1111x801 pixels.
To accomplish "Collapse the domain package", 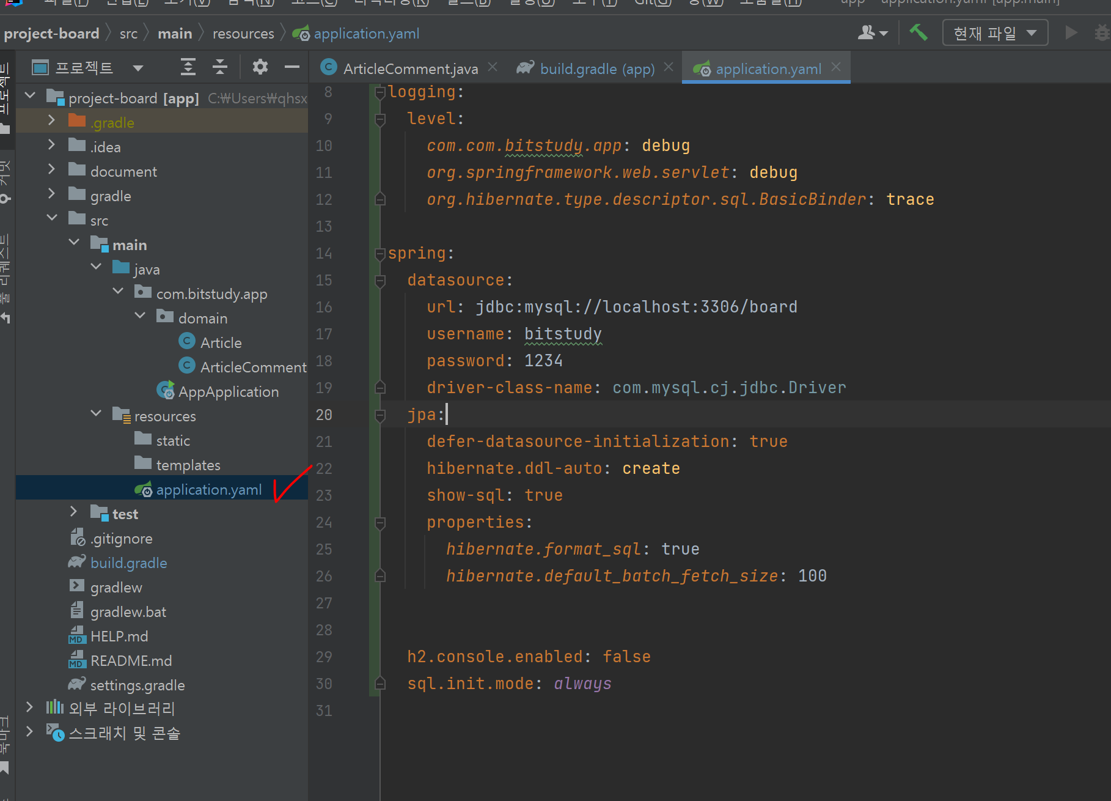I will pyautogui.click(x=140, y=316).
